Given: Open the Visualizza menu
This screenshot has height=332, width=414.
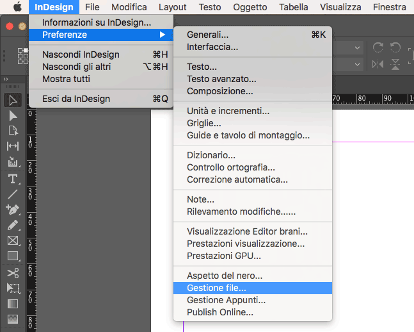Looking at the screenshot, I should pos(340,7).
